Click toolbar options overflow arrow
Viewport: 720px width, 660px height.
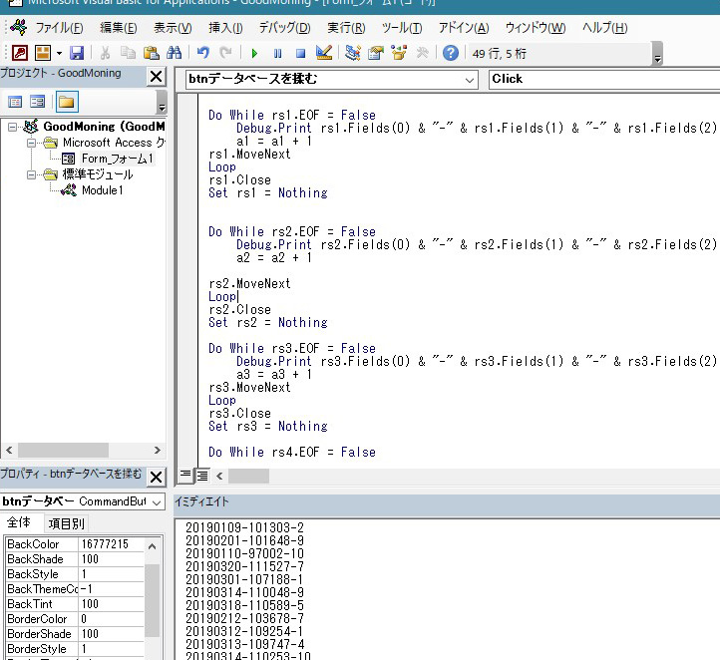tap(657, 54)
